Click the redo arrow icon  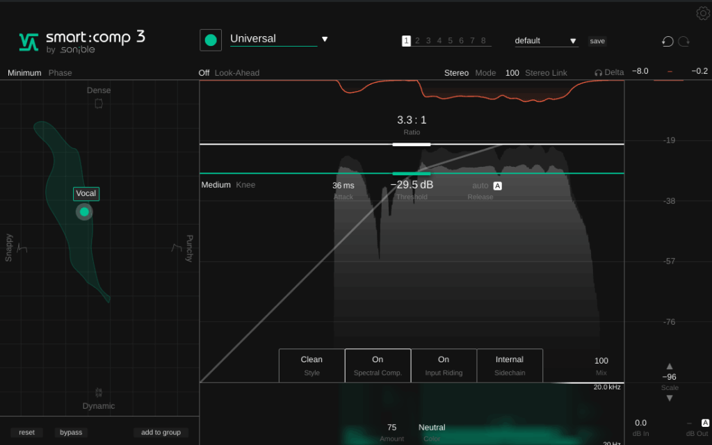coord(684,41)
